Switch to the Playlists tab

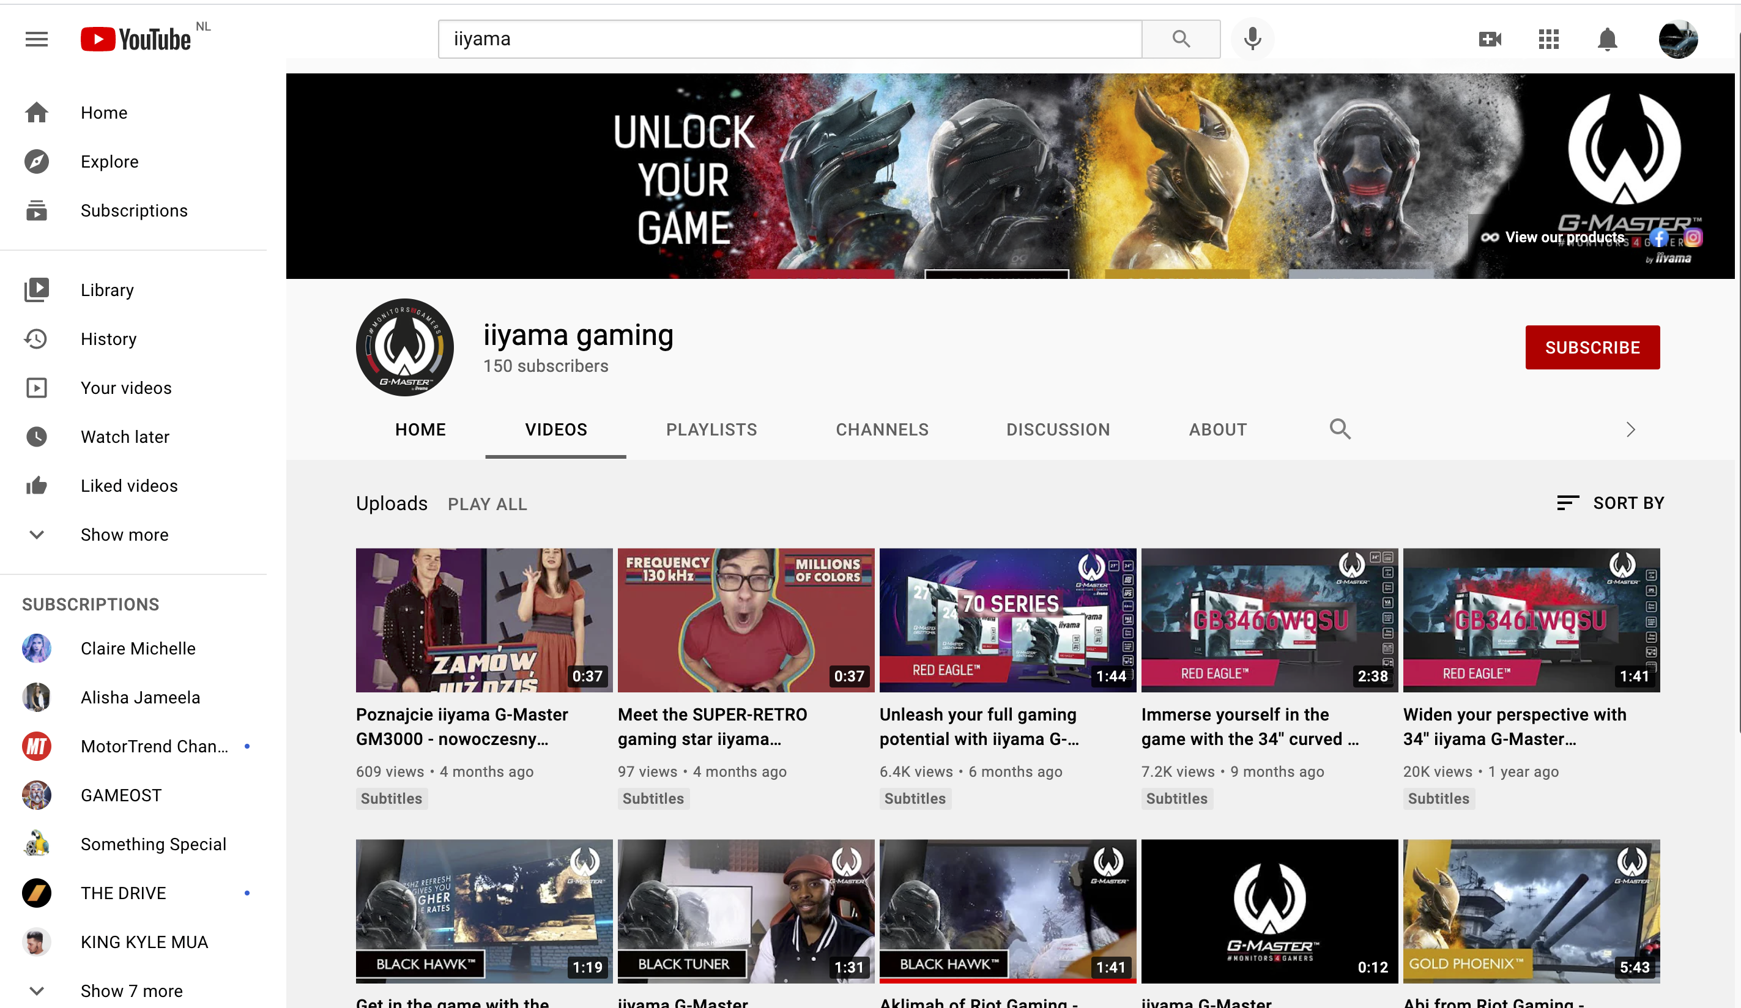(711, 430)
